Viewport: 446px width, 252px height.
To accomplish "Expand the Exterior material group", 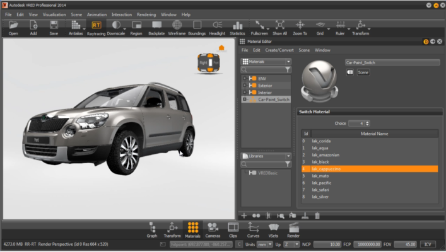I will [x=244, y=85].
